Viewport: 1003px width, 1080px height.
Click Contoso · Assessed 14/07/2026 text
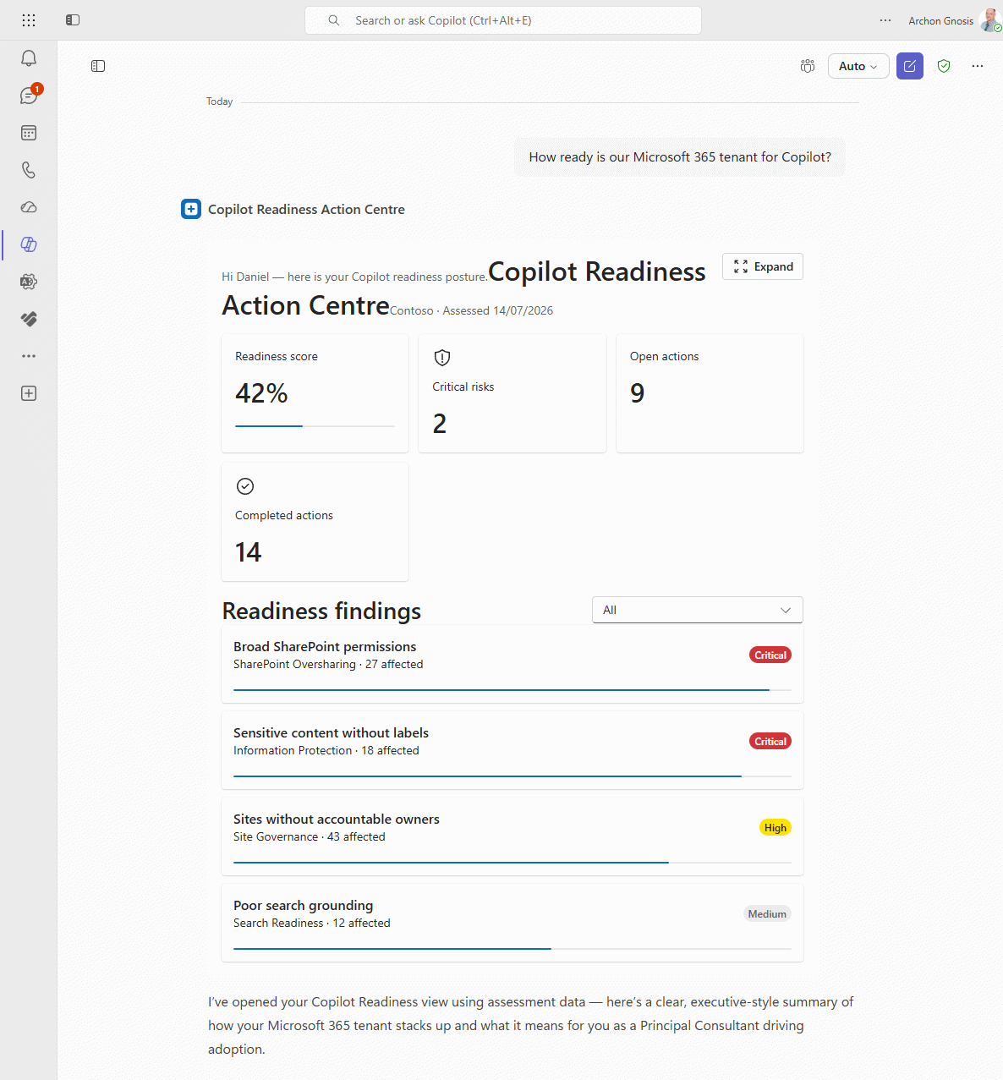472,310
